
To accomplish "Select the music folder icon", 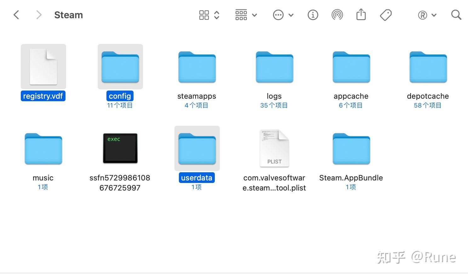I will [43, 149].
